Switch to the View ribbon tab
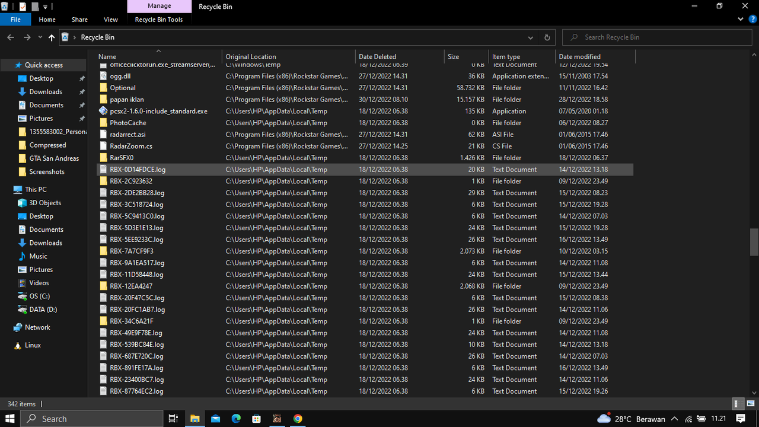Viewport: 759px width, 427px height. (x=111, y=20)
